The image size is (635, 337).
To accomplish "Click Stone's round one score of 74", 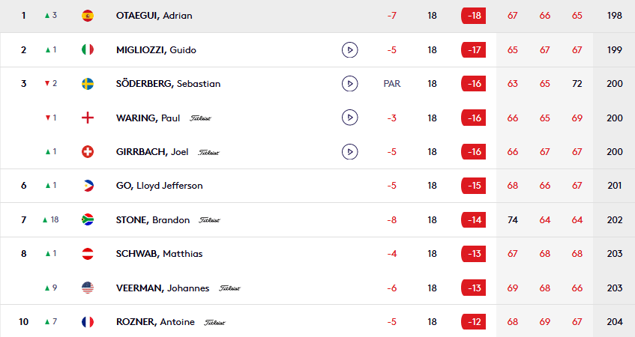I will click(513, 220).
